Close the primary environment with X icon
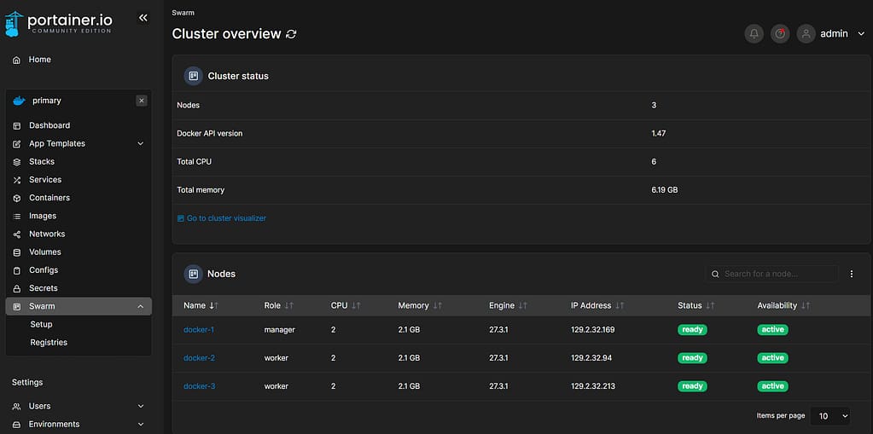873x434 pixels. tap(142, 101)
